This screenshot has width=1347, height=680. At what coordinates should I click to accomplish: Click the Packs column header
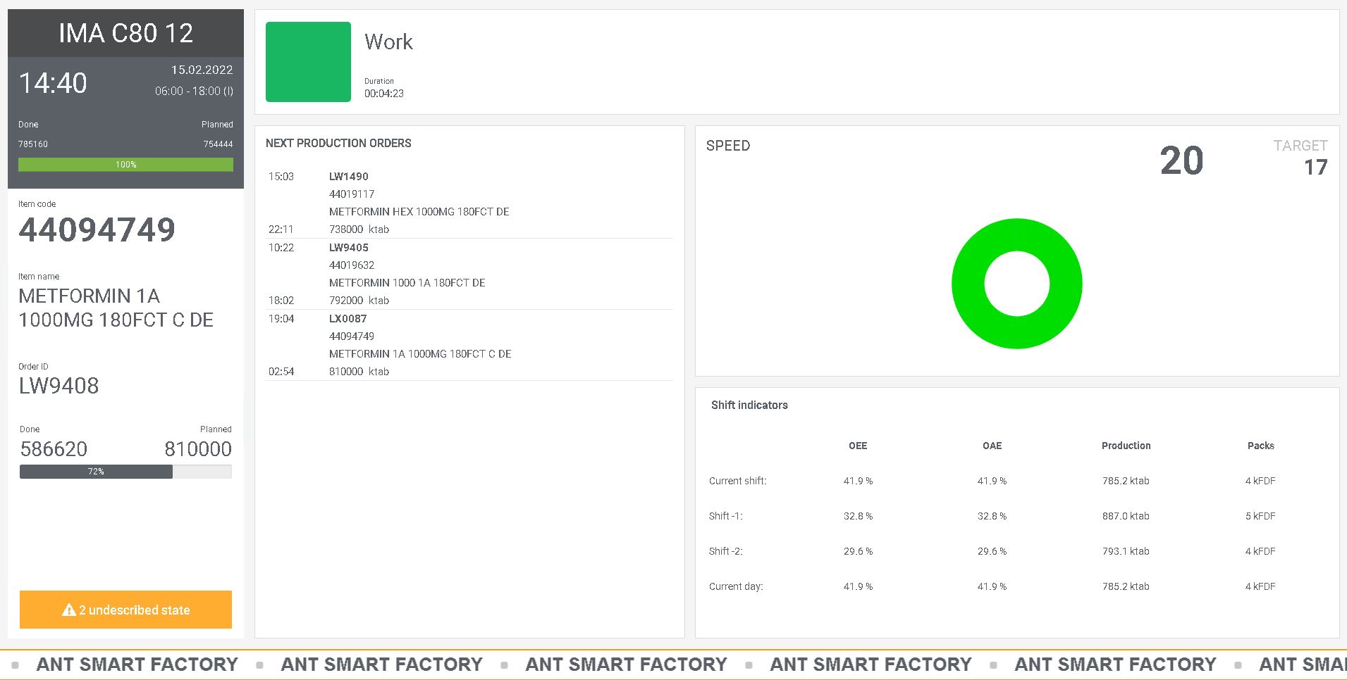click(1260, 446)
